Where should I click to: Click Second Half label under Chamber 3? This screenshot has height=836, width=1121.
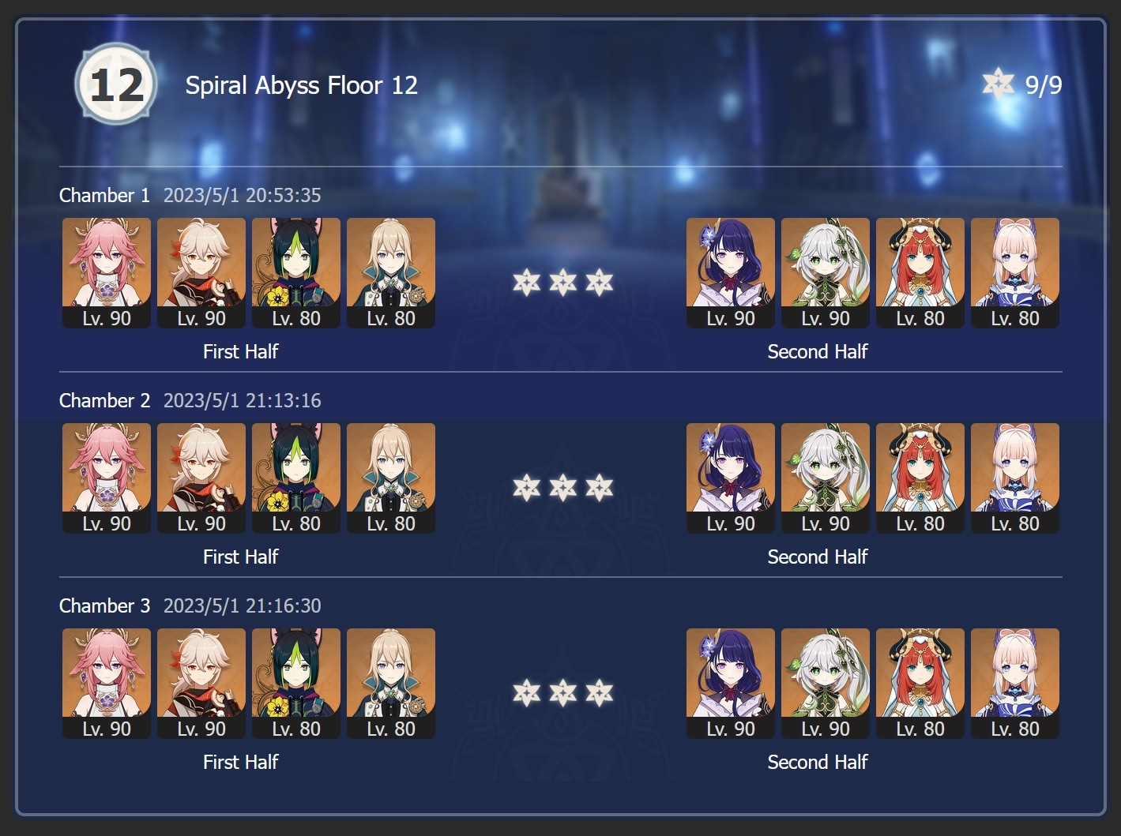818,762
